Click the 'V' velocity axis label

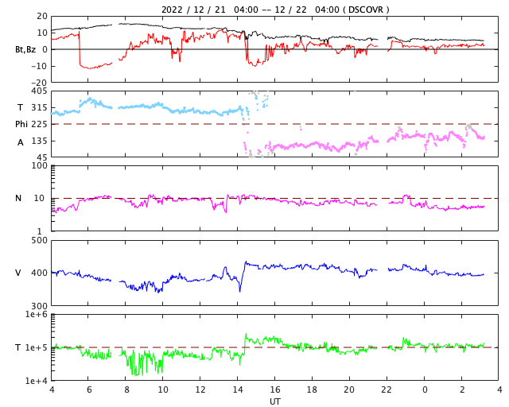18,273
